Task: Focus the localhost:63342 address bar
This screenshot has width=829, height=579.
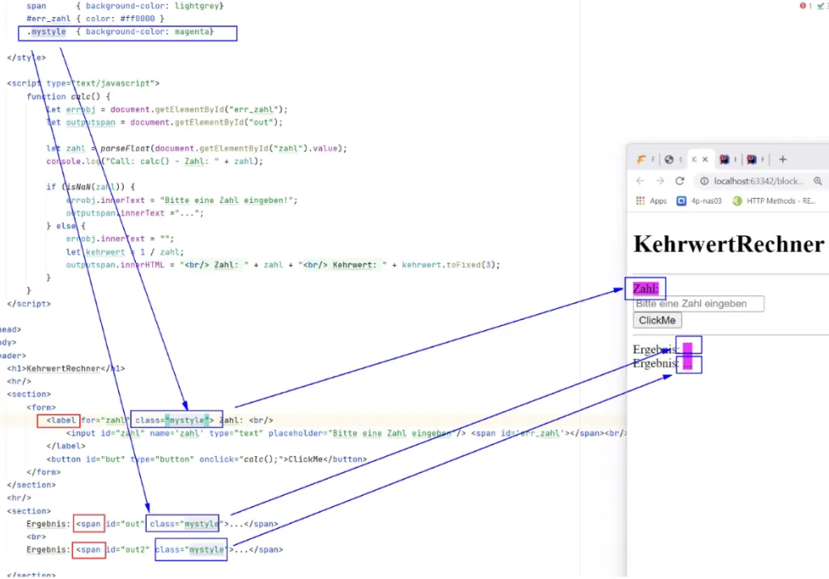Action: pyautogui.click(x=759, y=181)
